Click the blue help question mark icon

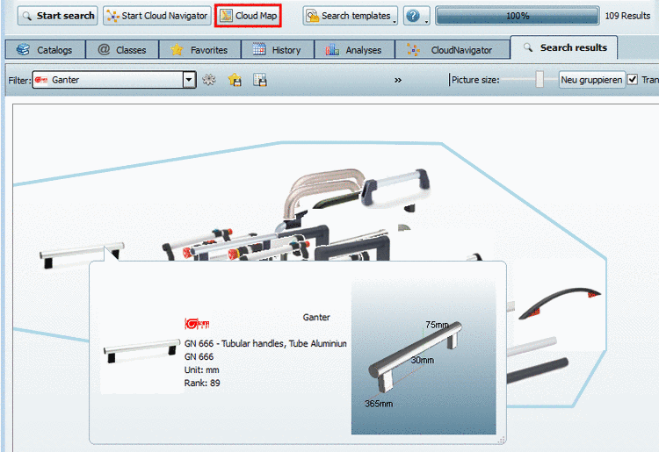[413, 16]
